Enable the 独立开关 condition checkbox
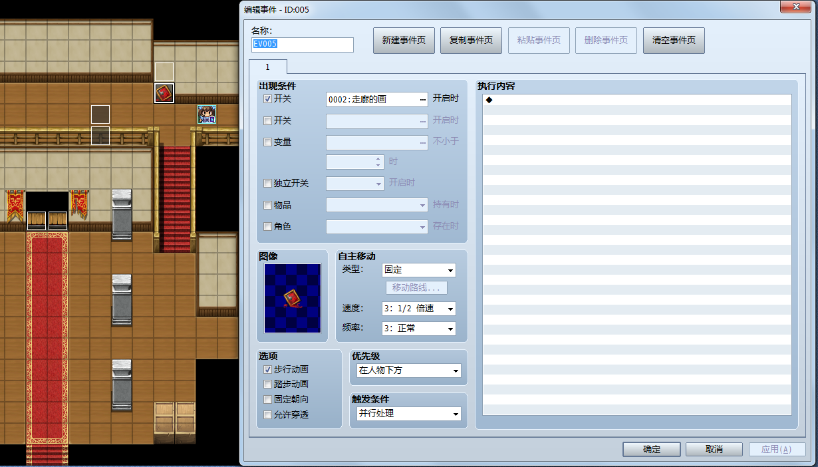This screenshot has height=467, width=818. pyautogui.click(x=267, y=184)
